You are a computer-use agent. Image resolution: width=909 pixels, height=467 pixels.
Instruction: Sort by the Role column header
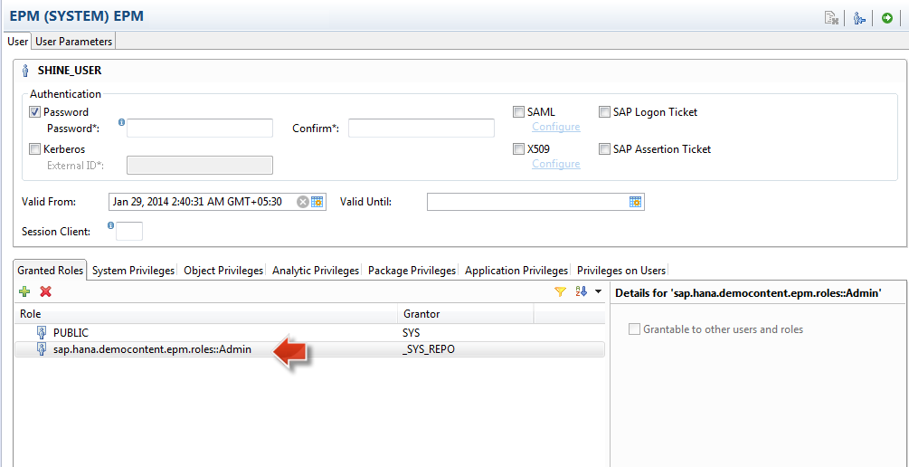pos(206,314)
